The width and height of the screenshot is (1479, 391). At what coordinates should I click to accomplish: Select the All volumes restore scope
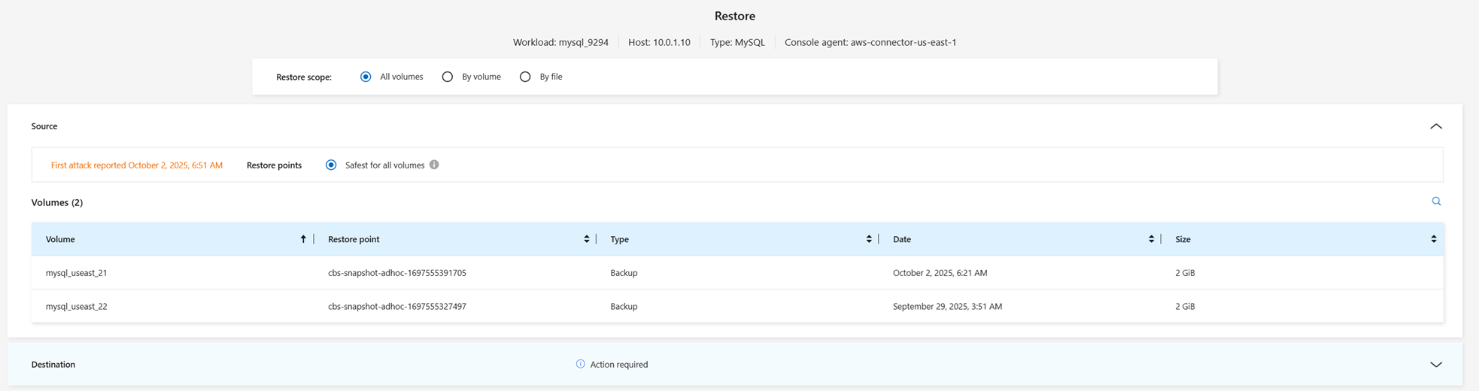tap(366, 77)
